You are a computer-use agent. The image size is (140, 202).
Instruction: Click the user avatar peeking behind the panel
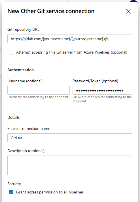[135, 1]
